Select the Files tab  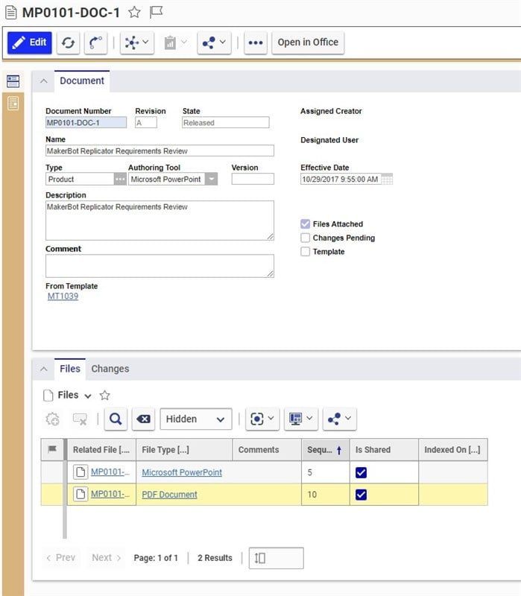(70, 369)
